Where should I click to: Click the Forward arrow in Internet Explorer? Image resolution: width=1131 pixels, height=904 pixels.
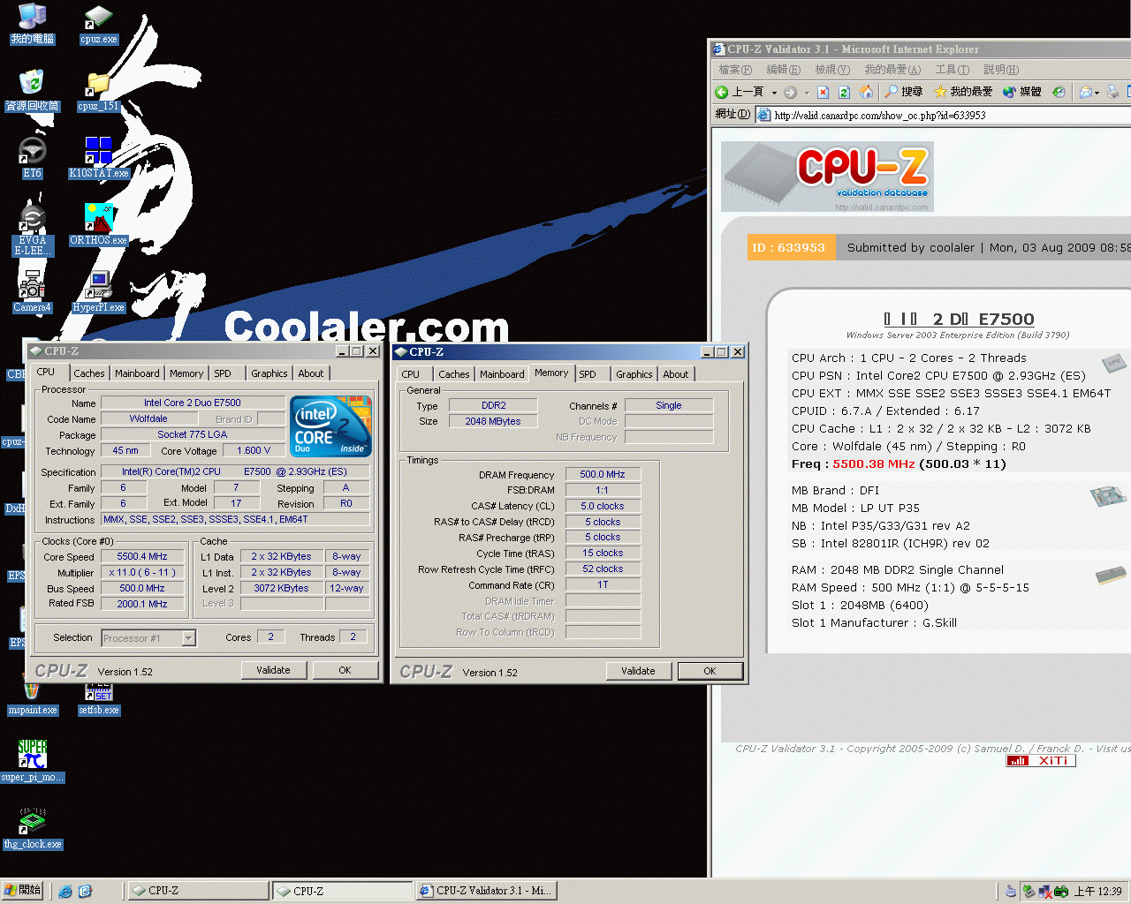(791, 92)
